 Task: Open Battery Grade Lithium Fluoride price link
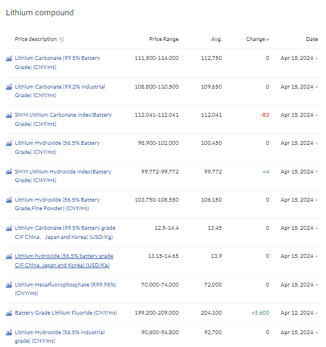click(66, 313)
